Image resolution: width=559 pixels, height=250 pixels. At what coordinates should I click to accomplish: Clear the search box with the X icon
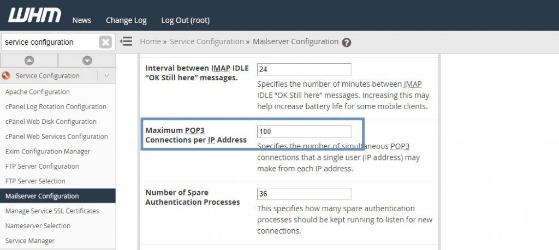point(105,42)
